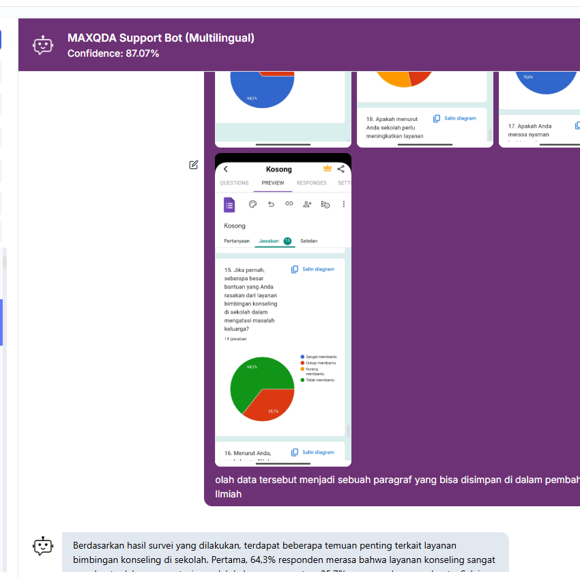The width and height of the screenshot is (580, 578).
Task: Click the red Cukup membantu legend dot
Action: [302, 363]
